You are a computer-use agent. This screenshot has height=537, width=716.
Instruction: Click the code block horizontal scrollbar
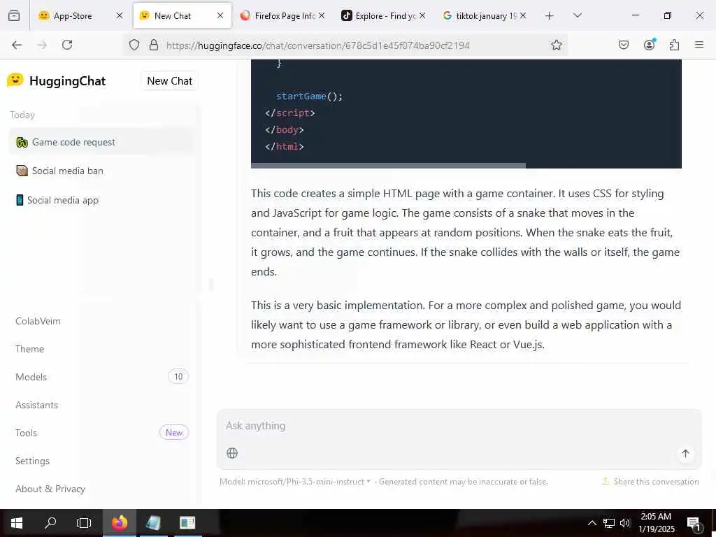(x=388, y=166)
